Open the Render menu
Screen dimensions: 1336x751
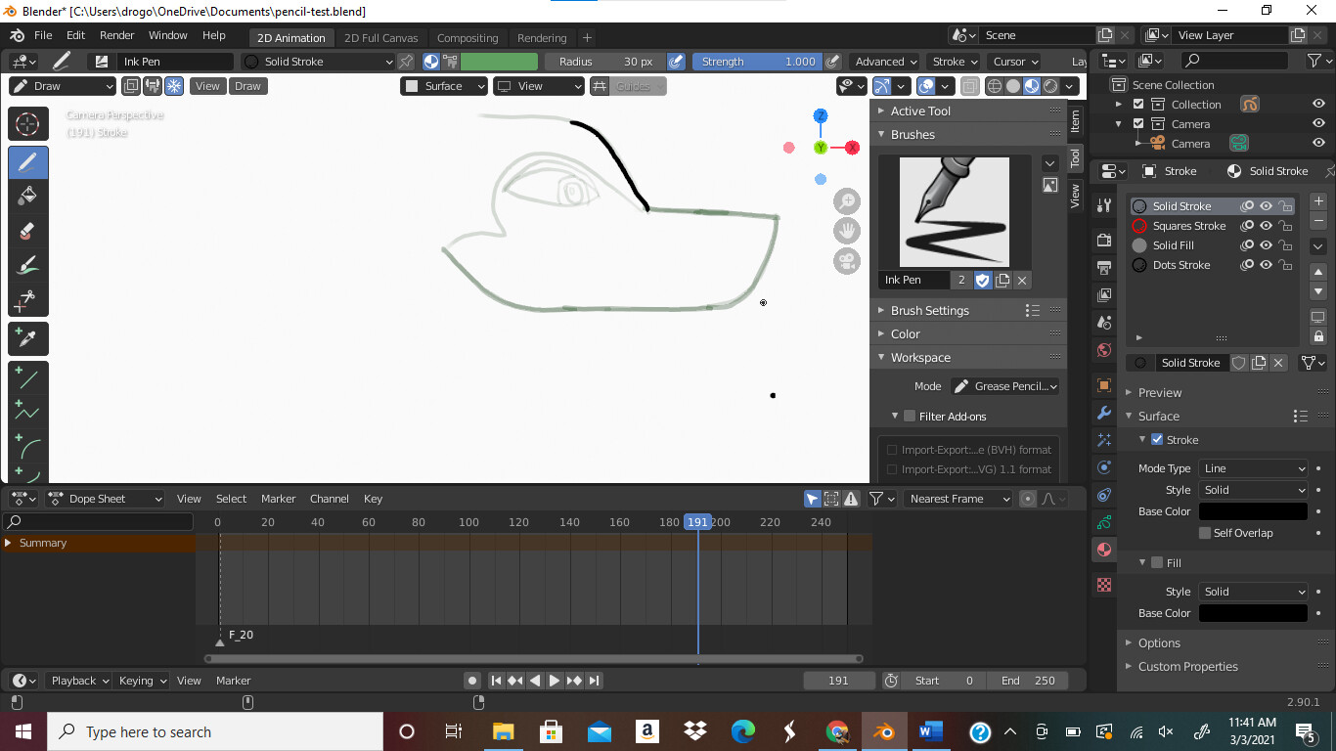(x=117, y=35)
